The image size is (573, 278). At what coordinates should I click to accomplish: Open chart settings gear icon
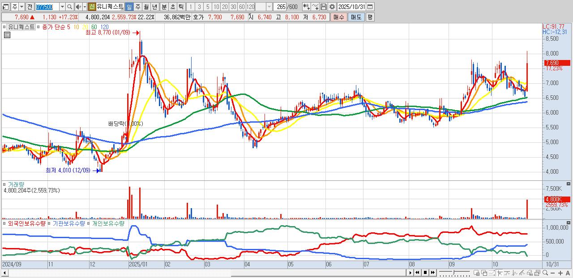(332, 7)
